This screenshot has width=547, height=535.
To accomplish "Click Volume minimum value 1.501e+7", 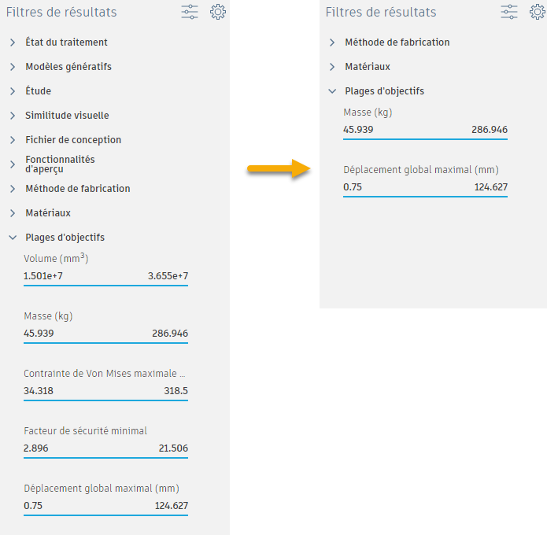I will point(43,276).
